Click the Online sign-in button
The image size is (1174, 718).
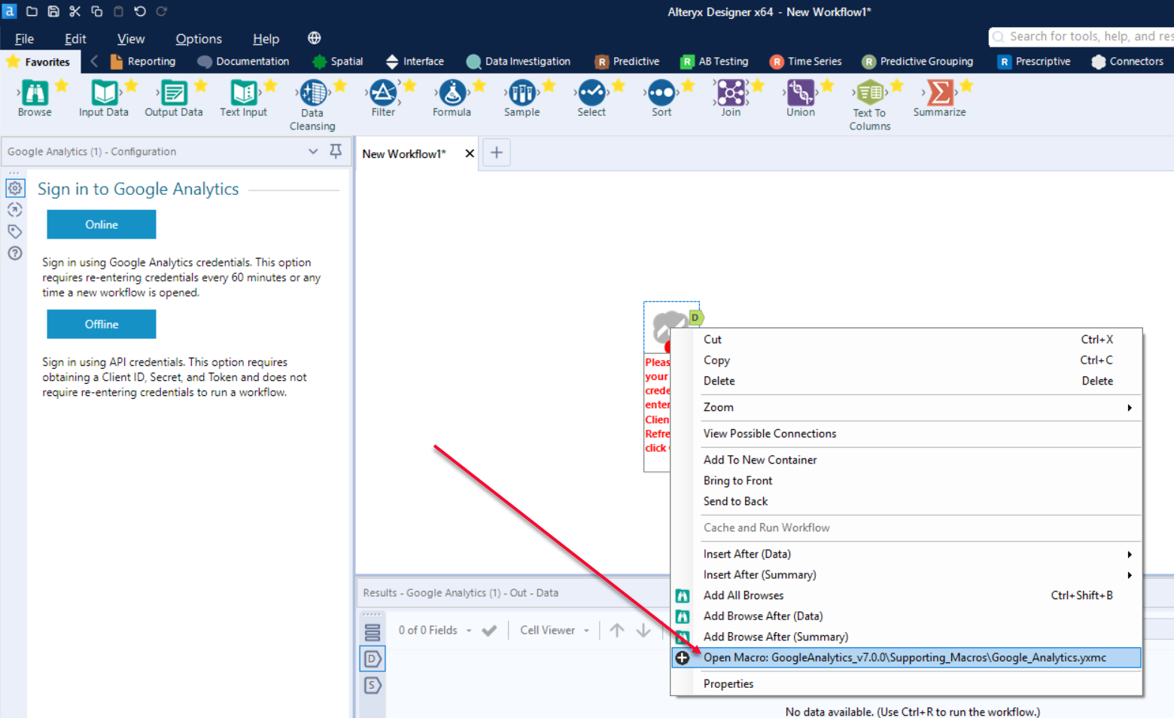point(101,224)
